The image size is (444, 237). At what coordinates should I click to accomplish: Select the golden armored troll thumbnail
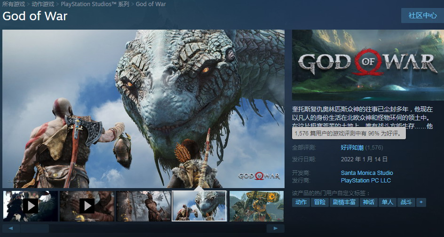[x=256, y=206]
